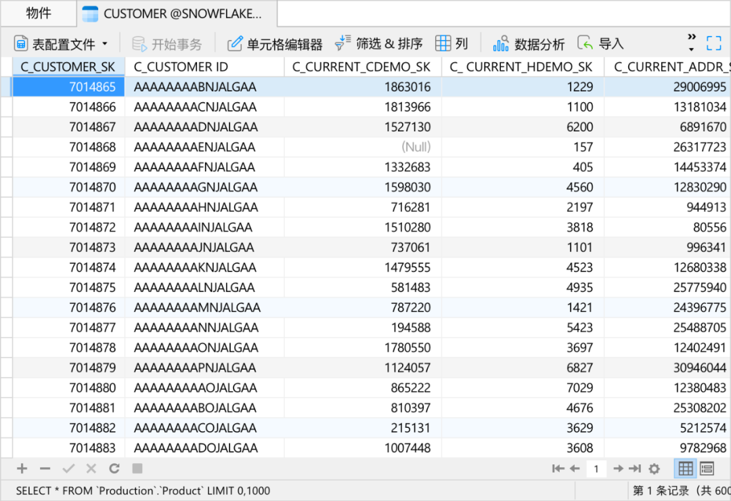The image size is (731, 501).
Task: Click the delete record minus icon
Action: (x=45, y=469)
